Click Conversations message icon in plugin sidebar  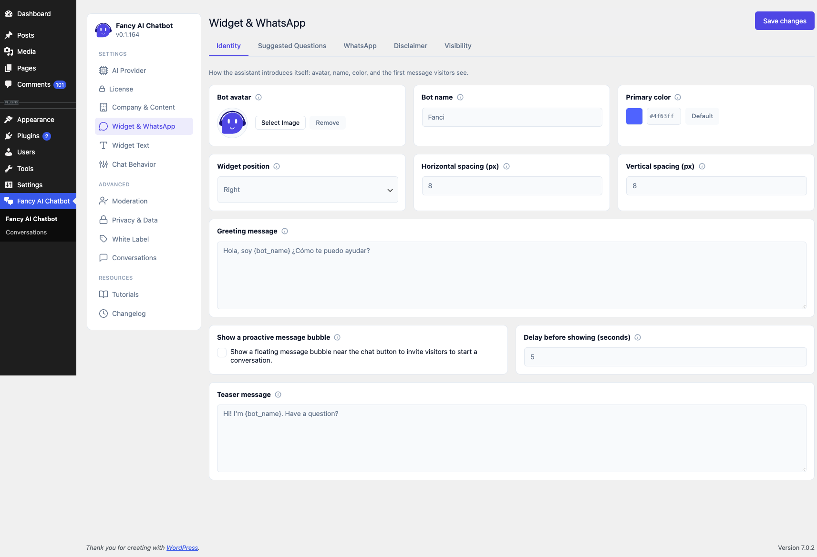pyautogui.click(x=103, y=258)
